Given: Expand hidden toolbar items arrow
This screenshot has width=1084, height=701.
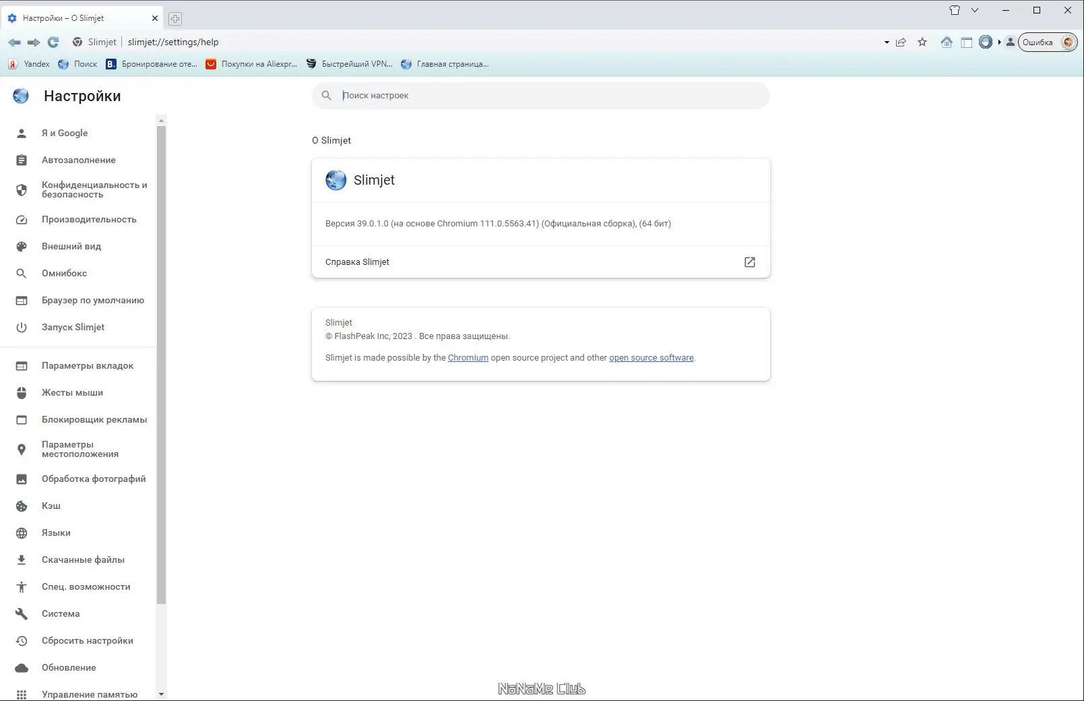Looking at the screenshot, I should coord(1000,42).
